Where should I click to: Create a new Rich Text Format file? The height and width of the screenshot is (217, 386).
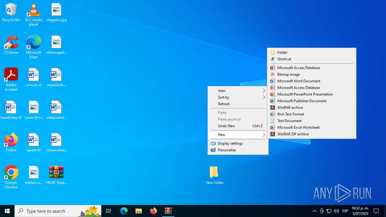click(x=312, y=114)
